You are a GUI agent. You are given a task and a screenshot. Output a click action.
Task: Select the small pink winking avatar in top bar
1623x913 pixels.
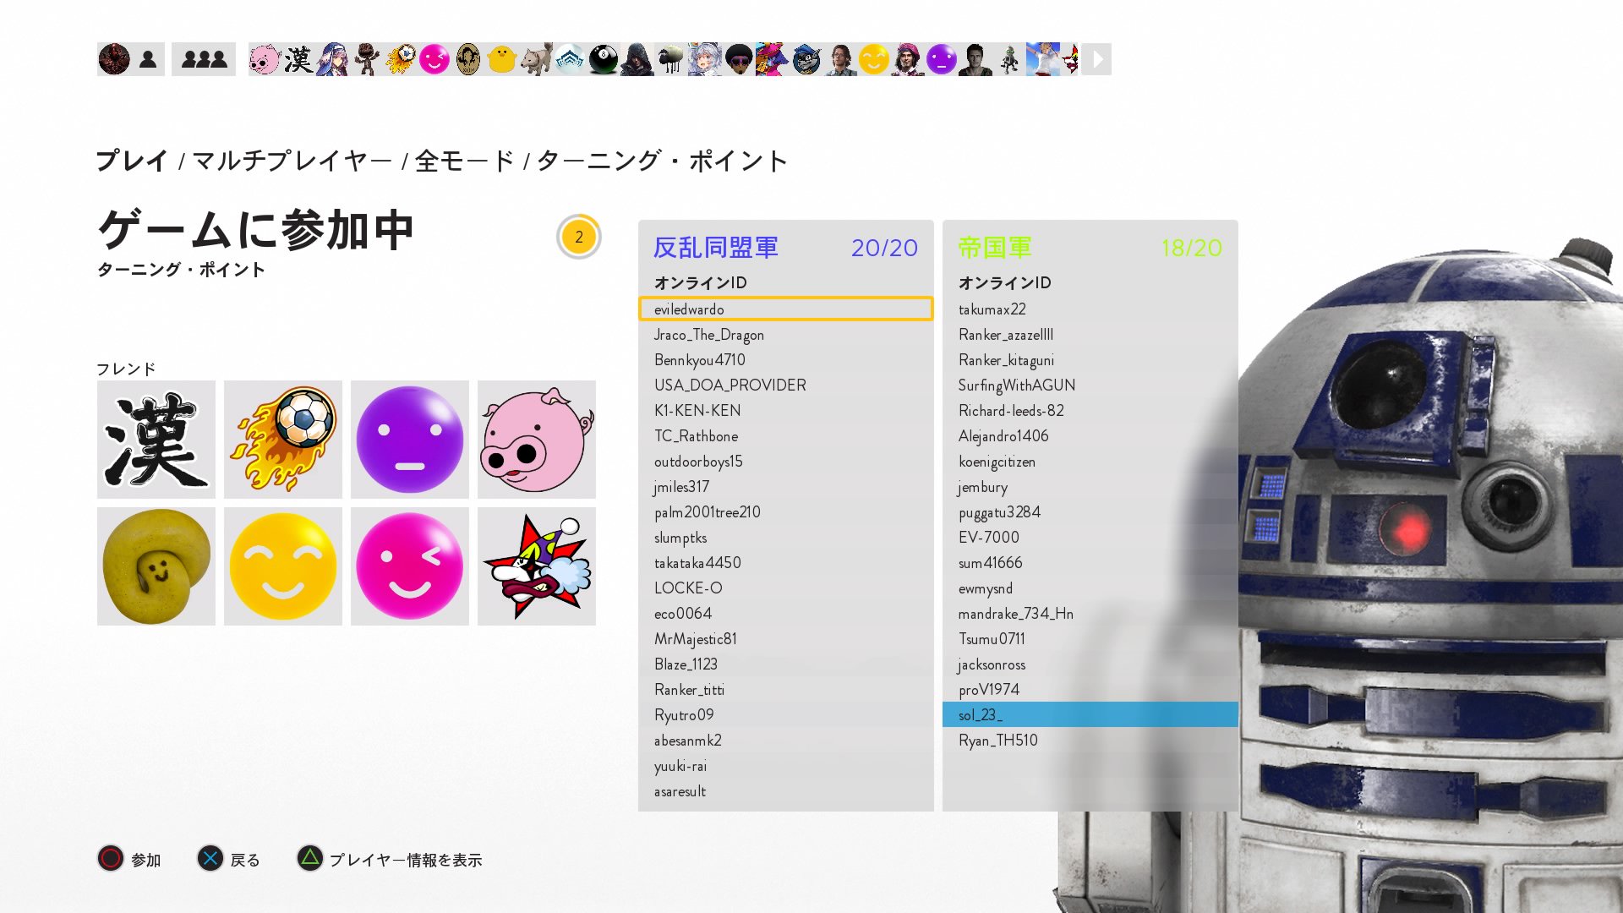click(x=434, y=59)
